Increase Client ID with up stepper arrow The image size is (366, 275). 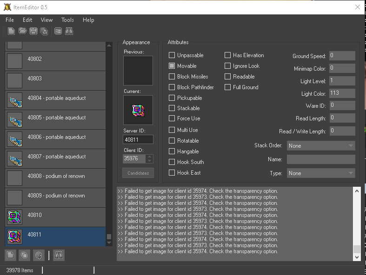point(149,156)
